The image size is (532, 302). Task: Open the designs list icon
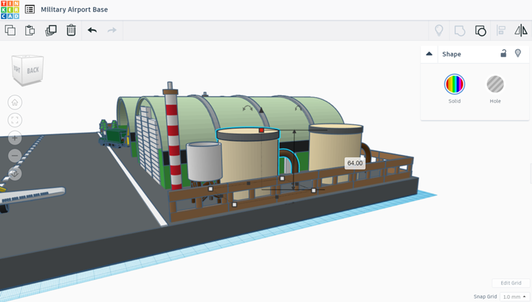30,10
